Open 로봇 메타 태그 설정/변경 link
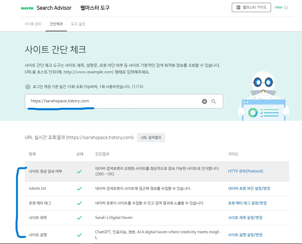302x244 pixels. 247,203
